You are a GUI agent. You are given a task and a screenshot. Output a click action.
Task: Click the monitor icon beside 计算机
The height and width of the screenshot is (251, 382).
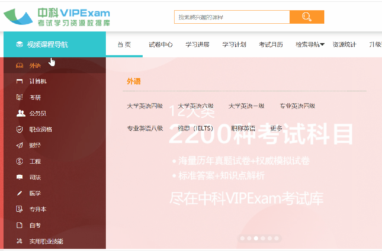[19, 81]
